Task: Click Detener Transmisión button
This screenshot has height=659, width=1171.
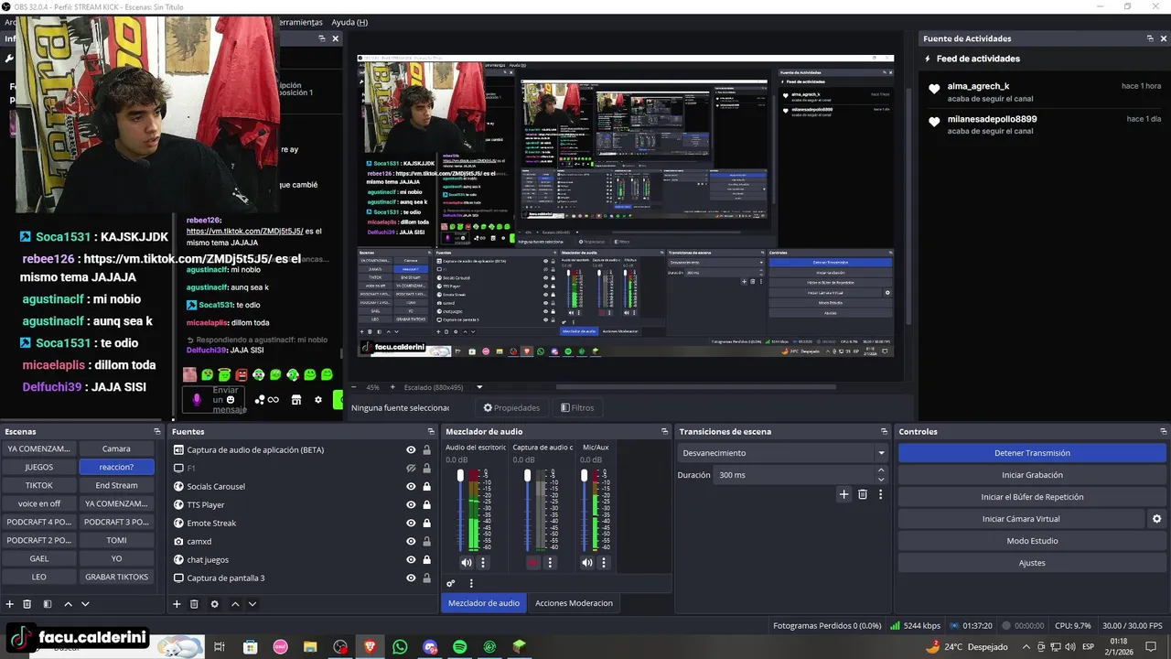Action: click(x=1032, y=453)
